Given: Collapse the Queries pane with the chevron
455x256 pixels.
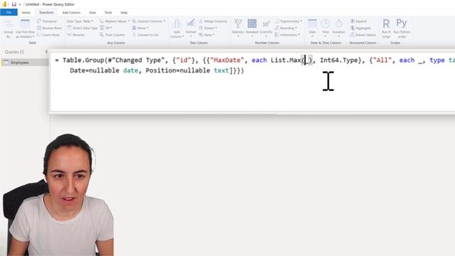Looking at the screenshot, I should (46, 52).
